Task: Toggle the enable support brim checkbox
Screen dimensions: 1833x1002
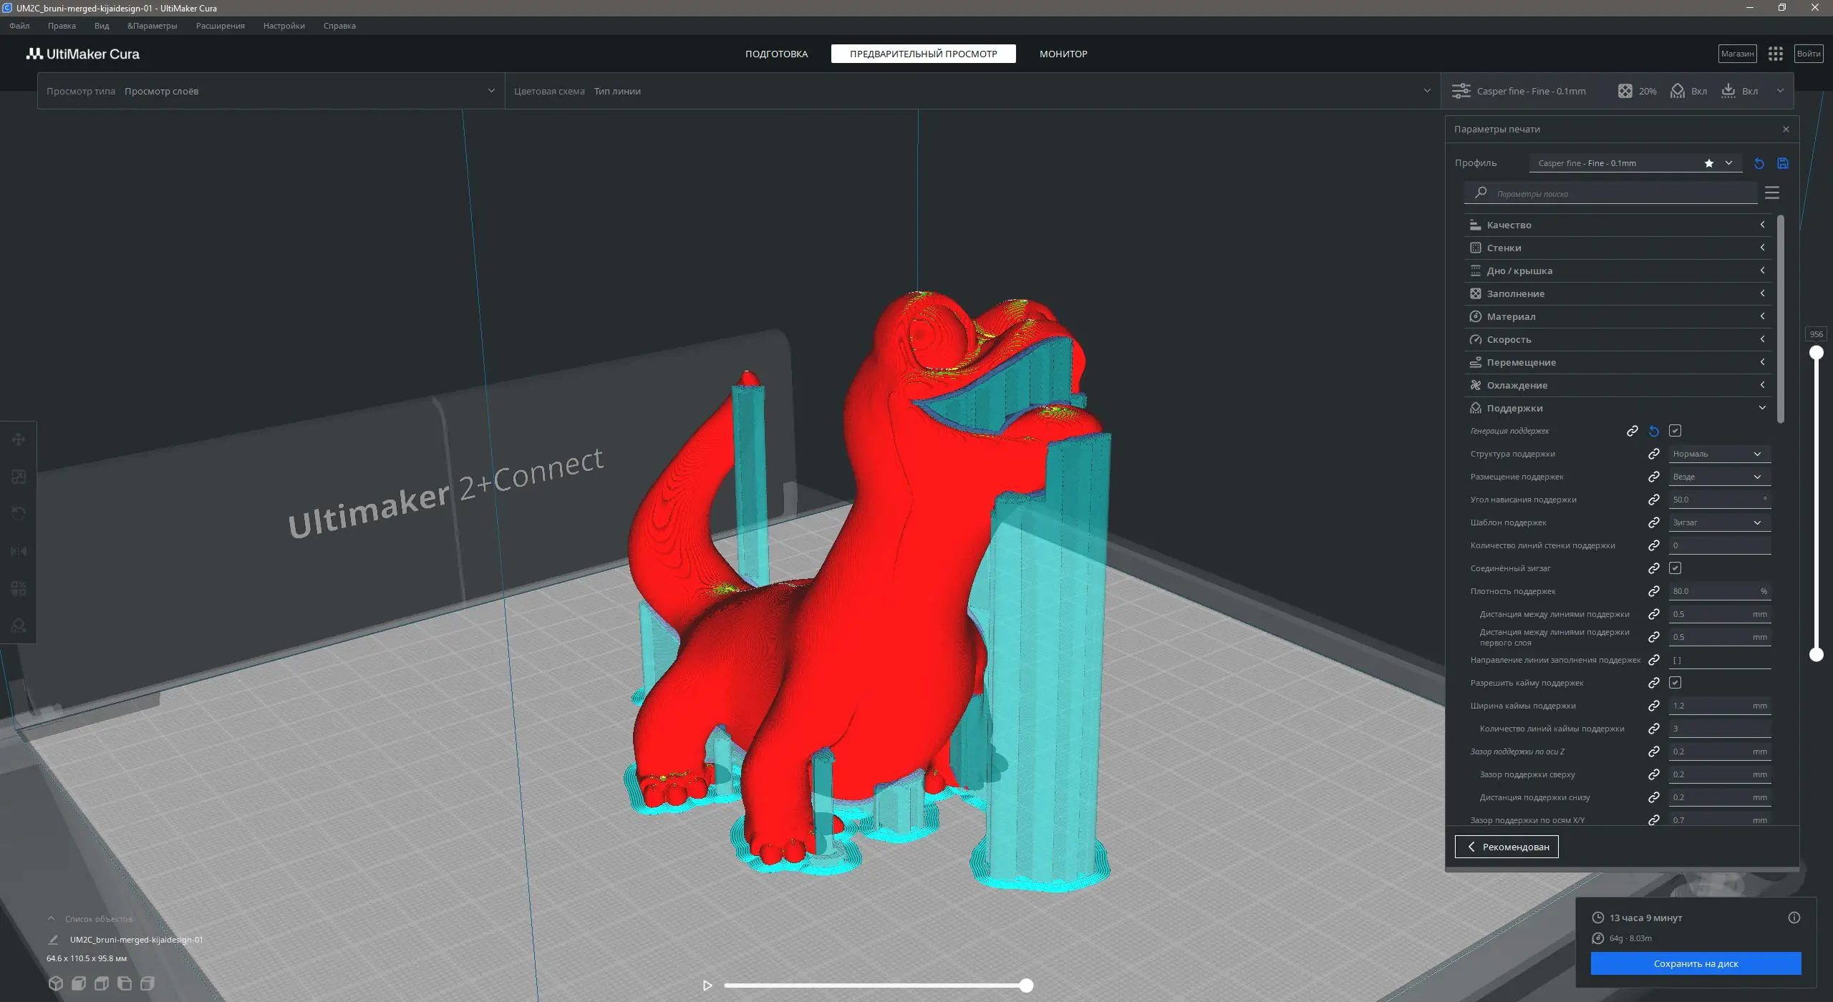Action: pos(1675,683)
